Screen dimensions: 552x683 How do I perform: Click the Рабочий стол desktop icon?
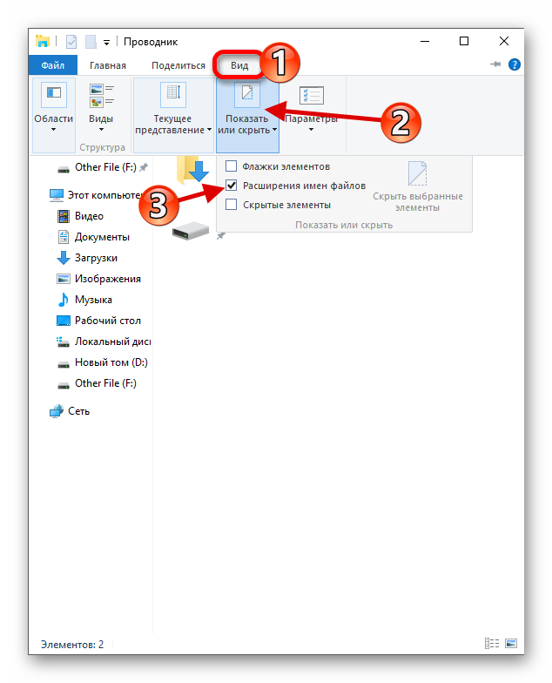(63, 321)
